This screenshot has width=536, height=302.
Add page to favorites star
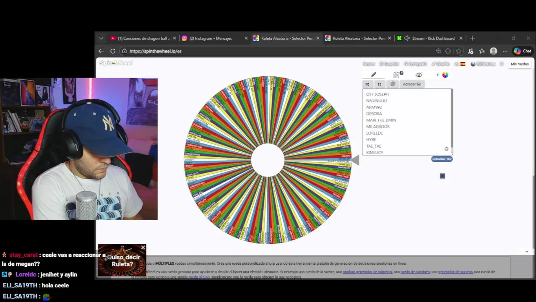pyautogui.click(x=459, y=51)
